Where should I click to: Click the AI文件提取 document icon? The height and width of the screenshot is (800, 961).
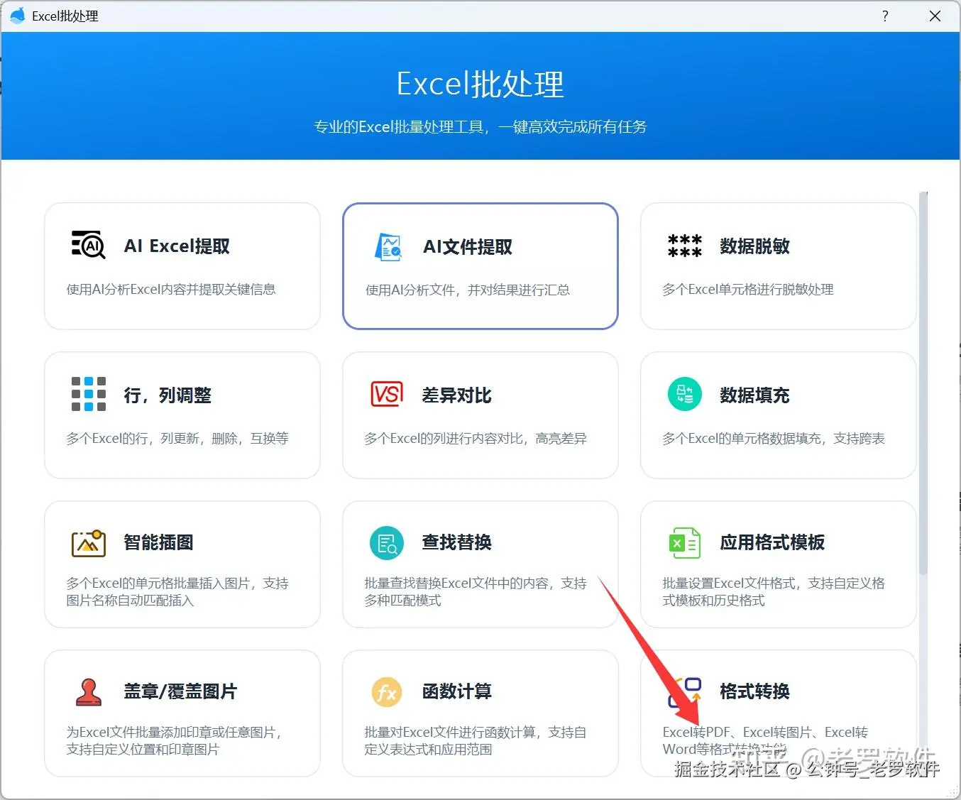click(388, 246)
